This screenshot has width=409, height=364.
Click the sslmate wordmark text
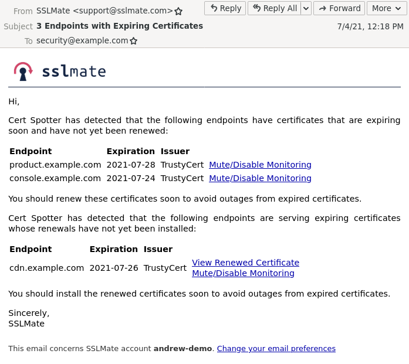click(x=74, y=72)
